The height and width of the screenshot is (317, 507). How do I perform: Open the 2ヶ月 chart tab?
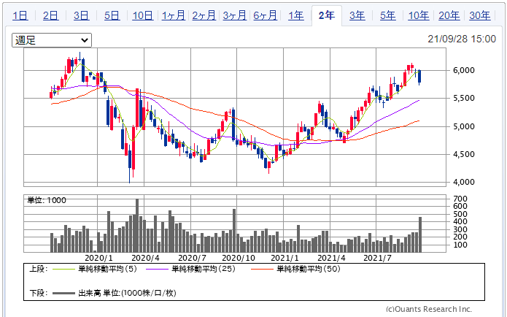(204, 15)
